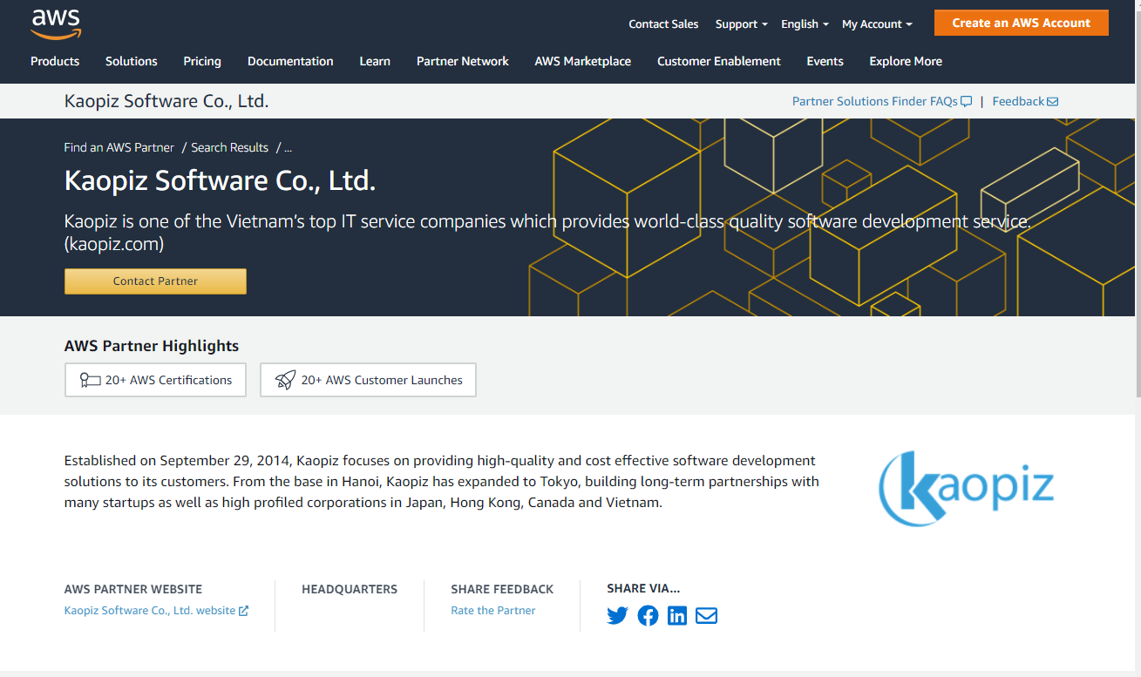Share the partner page on LinkedIn
The width and height of the screenshot is (1141, 677).
[677, 615]
